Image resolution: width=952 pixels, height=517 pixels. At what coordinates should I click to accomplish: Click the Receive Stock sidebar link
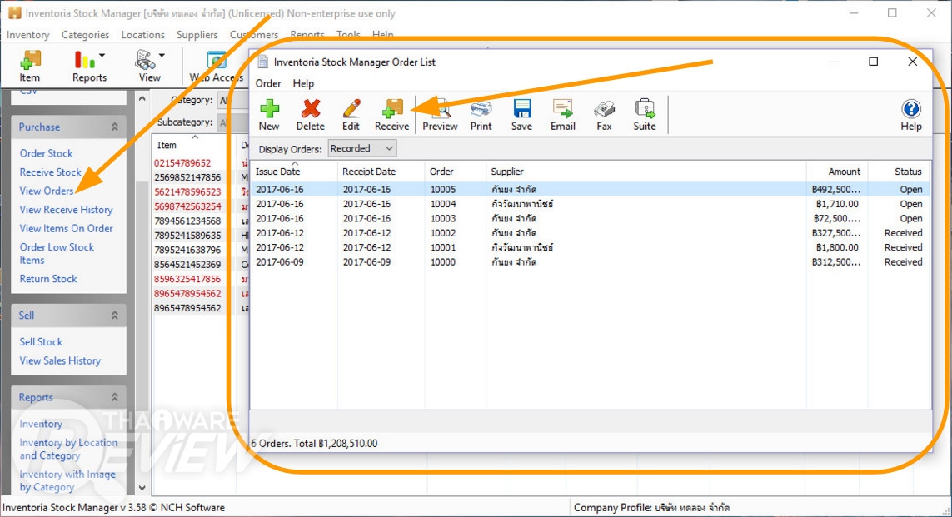point(51,172)
